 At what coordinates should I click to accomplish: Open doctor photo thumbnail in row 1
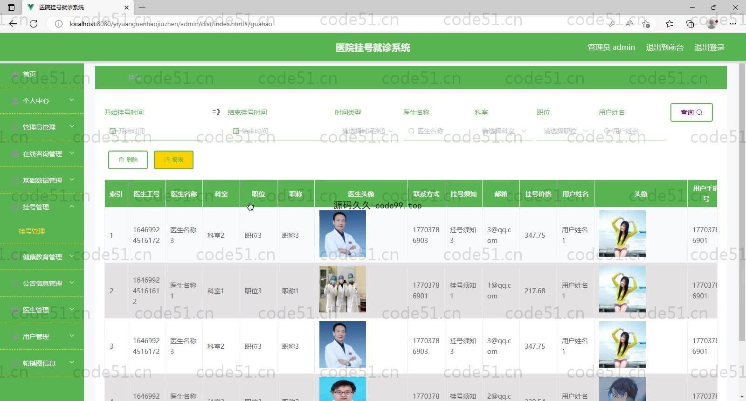pyautogui.click(x=343, y=234)
